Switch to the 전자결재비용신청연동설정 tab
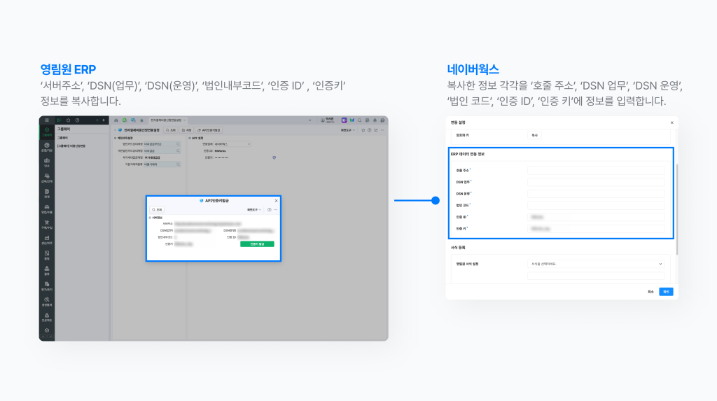 click(x=166, y=120)
